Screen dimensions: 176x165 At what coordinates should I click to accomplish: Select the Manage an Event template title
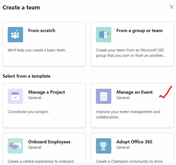134,92
